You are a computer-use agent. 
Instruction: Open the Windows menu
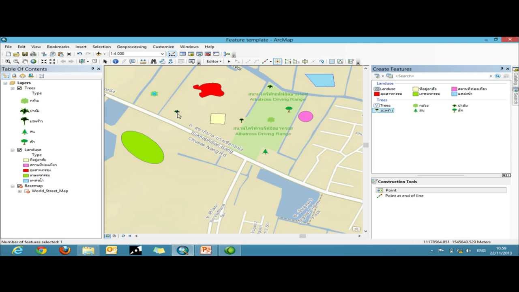189,47
